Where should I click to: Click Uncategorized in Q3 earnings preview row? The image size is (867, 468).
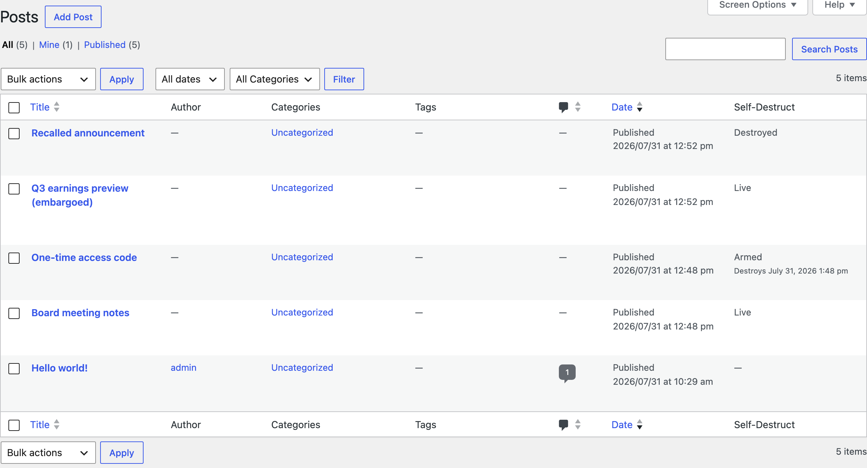tap(302, 188)
